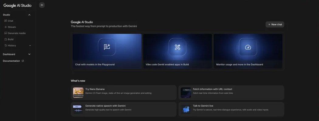
Task: Click the Talk to Gemini live thumbnail
Action: [186, 109]
